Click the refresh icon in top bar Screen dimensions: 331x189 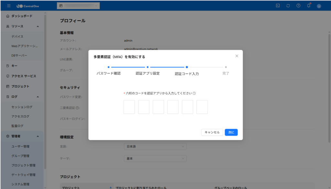[x=288, y=6]
